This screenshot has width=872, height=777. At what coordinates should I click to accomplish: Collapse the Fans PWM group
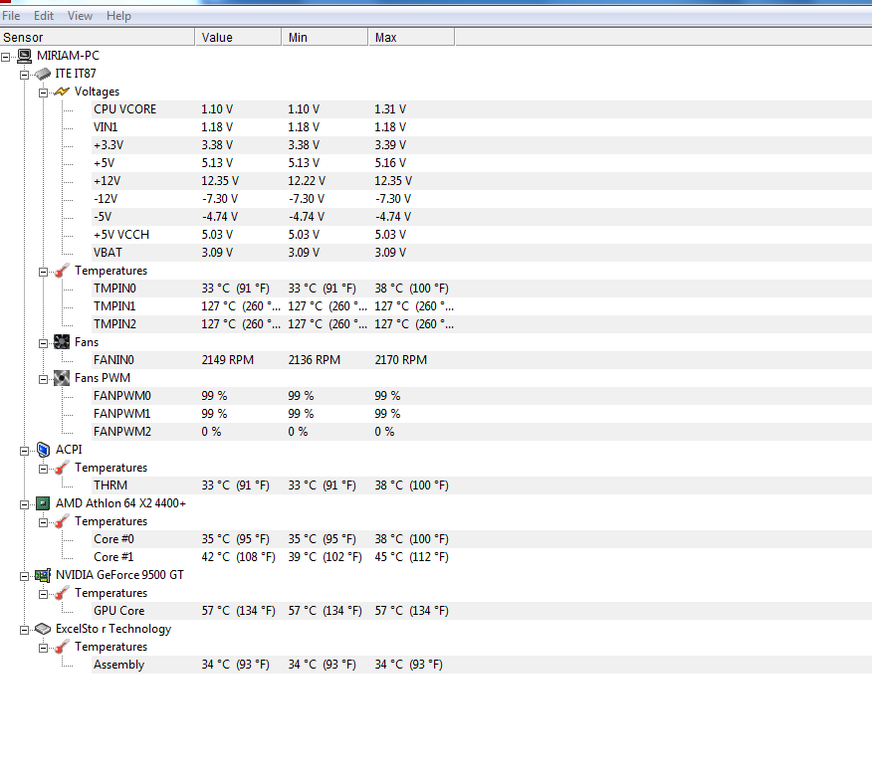[44, 379]
